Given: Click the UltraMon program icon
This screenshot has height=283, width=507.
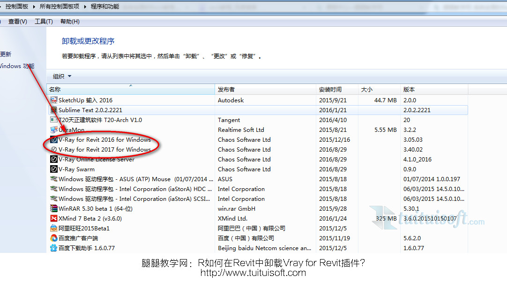Looking at the screenshot, I should tap(54, 130).
